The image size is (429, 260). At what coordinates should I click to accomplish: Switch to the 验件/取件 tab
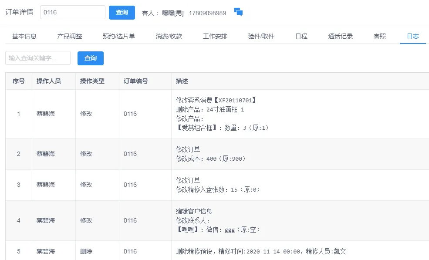pyautogui.click(x=261, y=36)
